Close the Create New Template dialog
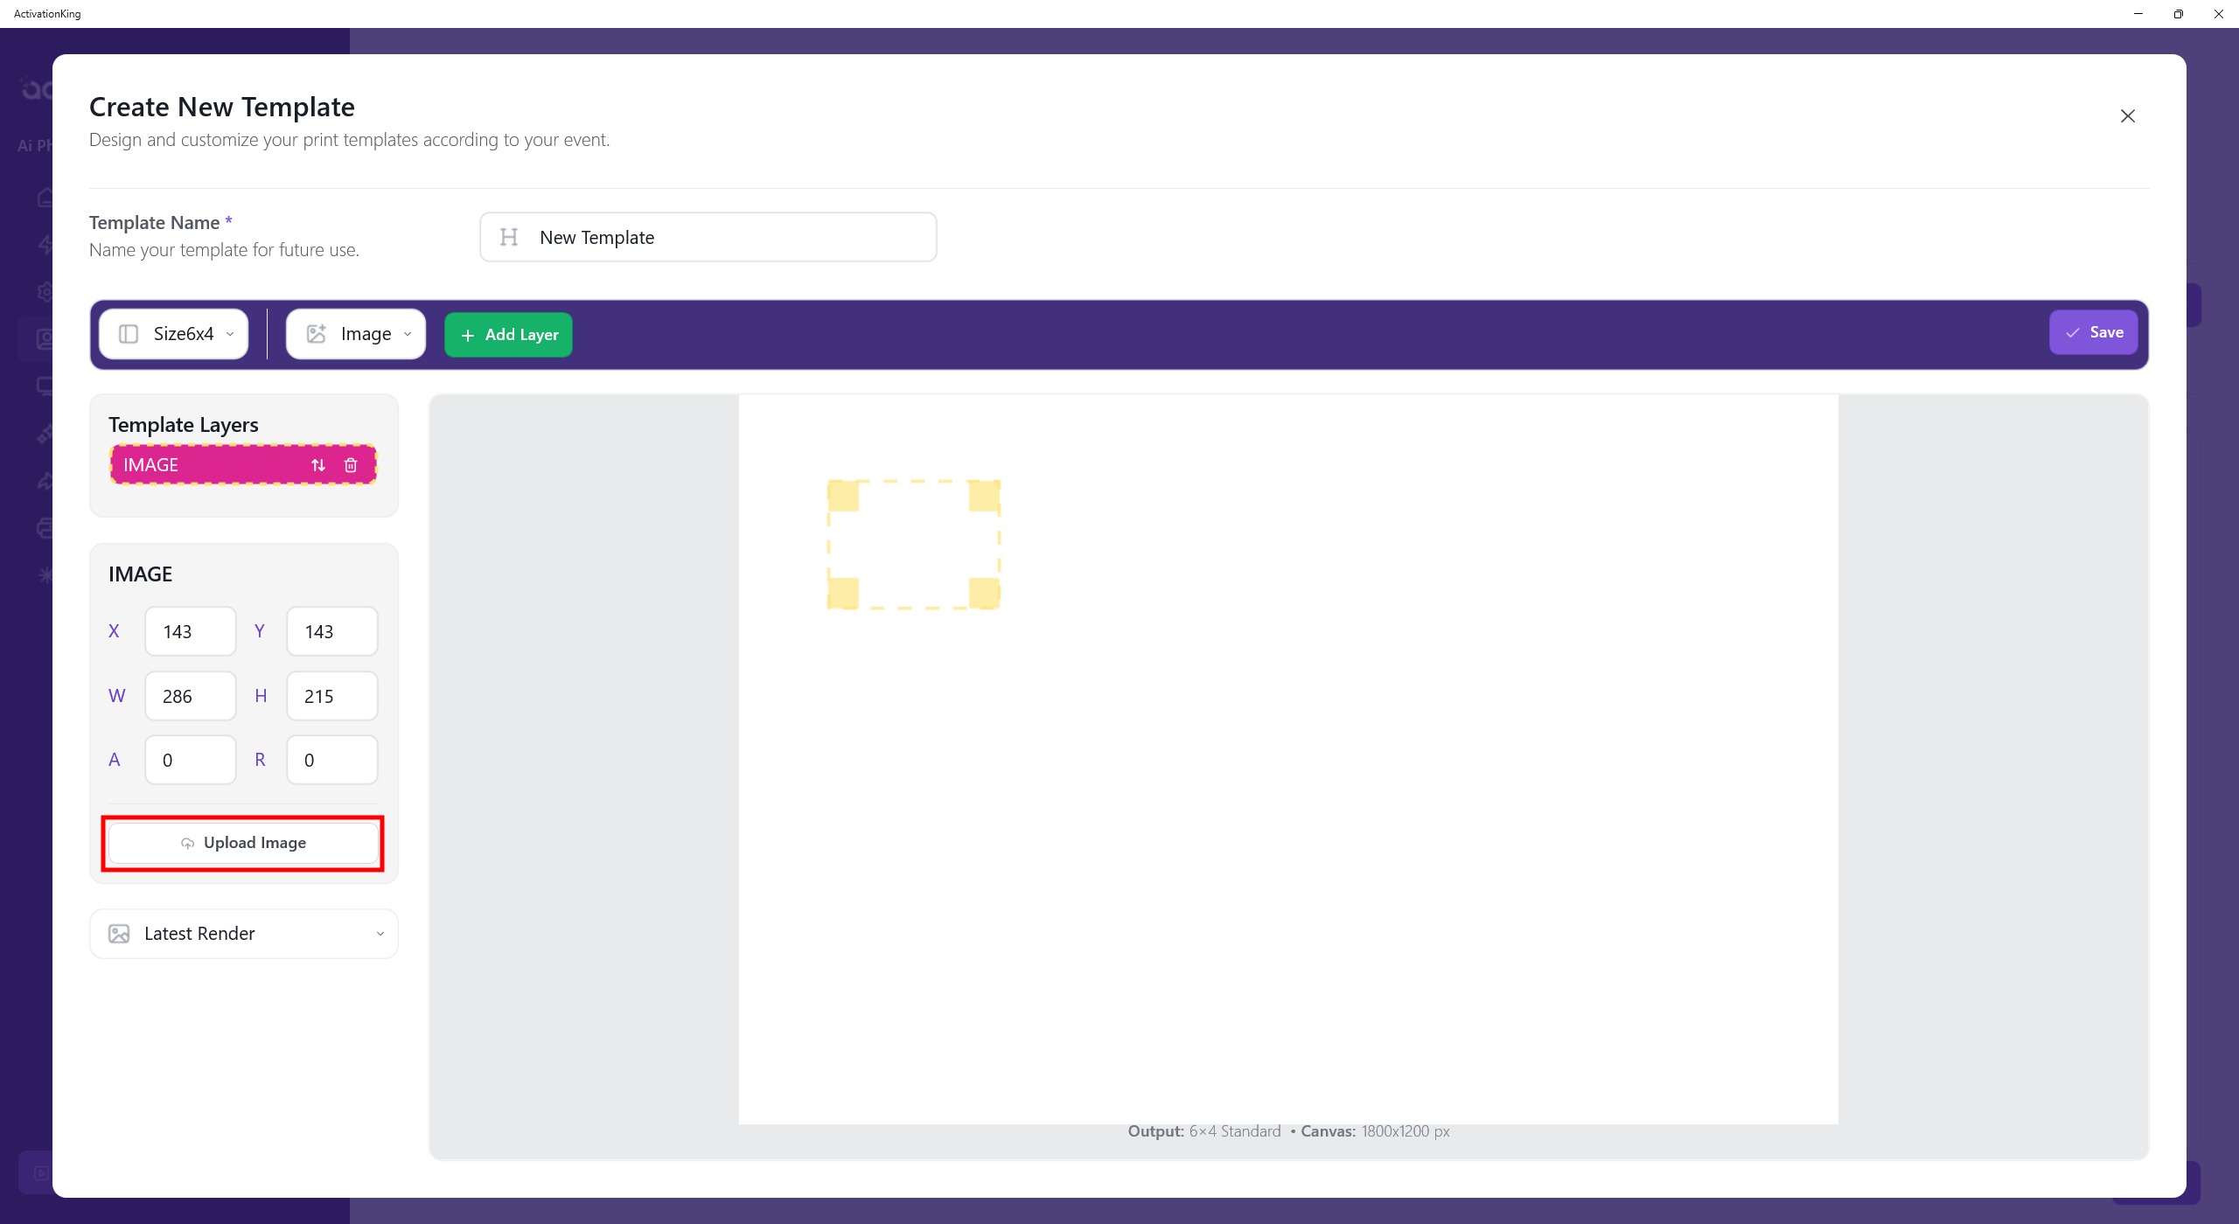The image size is (2239, 1224). (2127, 116)
